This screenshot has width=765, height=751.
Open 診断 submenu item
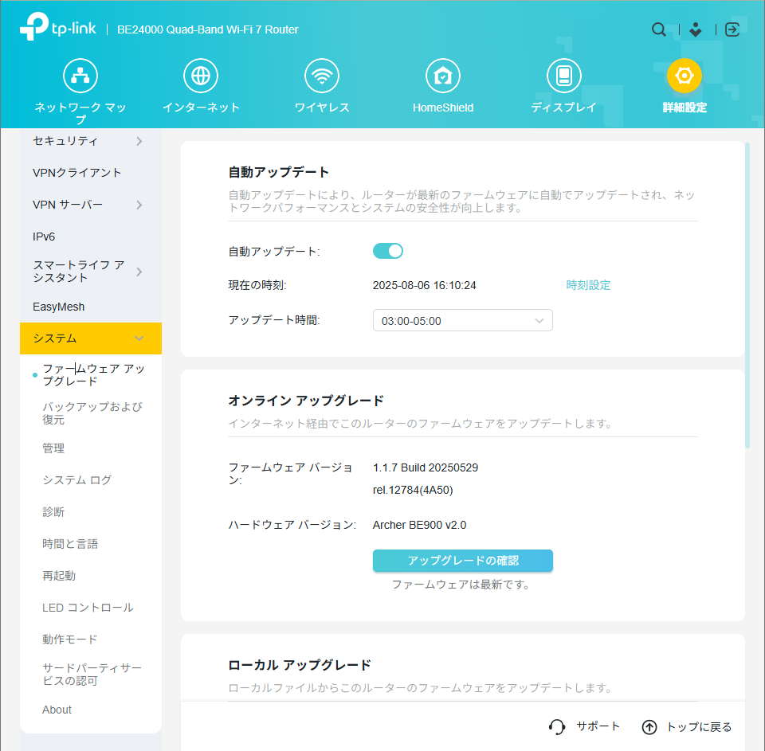[x=53, y=511]
